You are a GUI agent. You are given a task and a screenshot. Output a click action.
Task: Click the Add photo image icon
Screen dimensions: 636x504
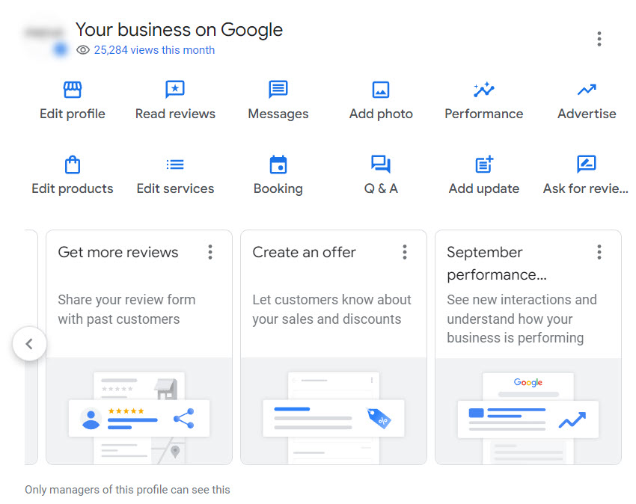381,90
